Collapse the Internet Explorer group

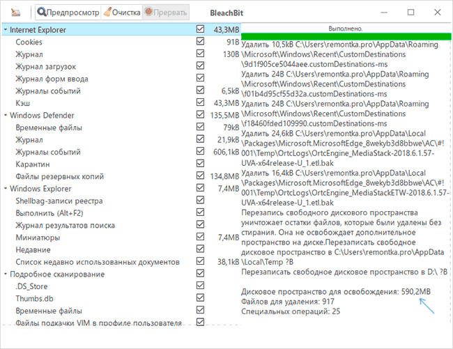5,29
